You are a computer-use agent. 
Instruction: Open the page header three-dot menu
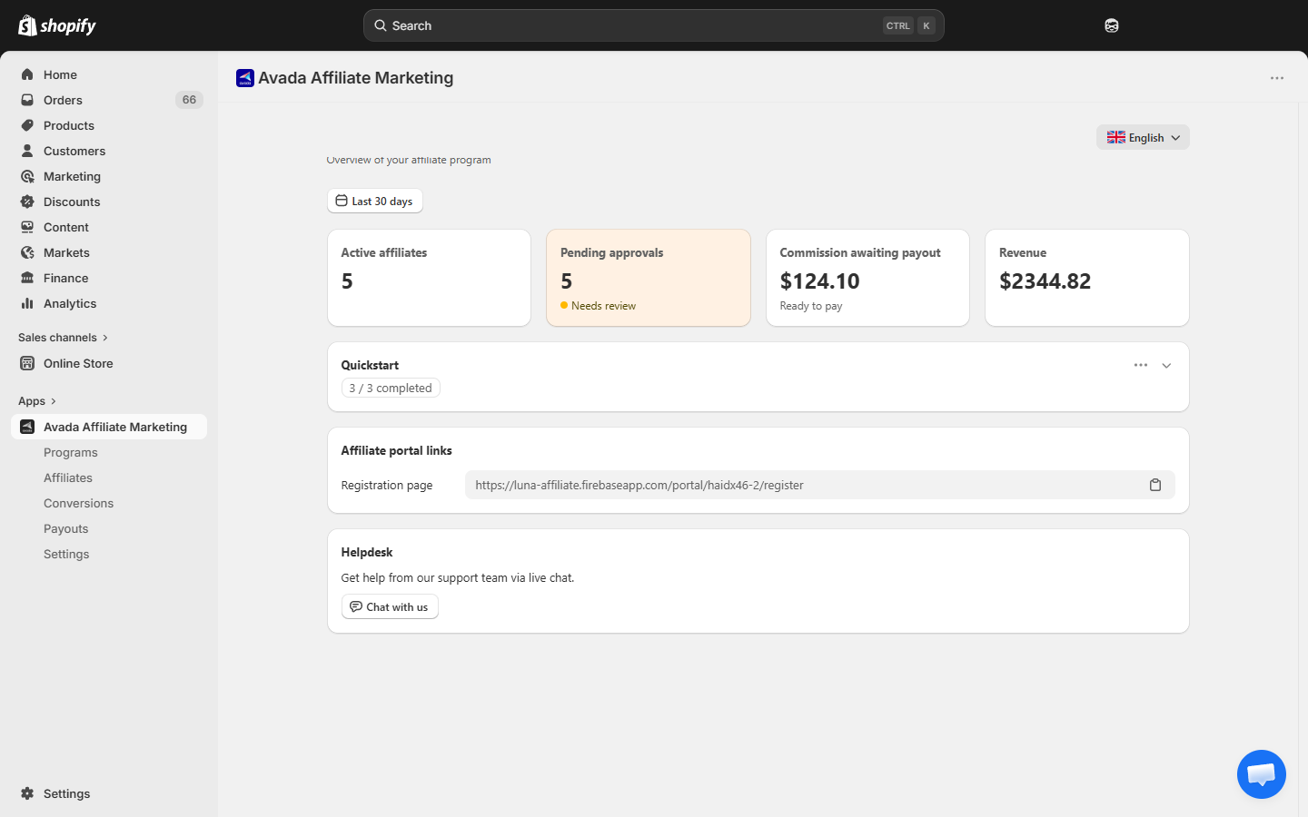pyautogui.click(x=1277, y=78)
